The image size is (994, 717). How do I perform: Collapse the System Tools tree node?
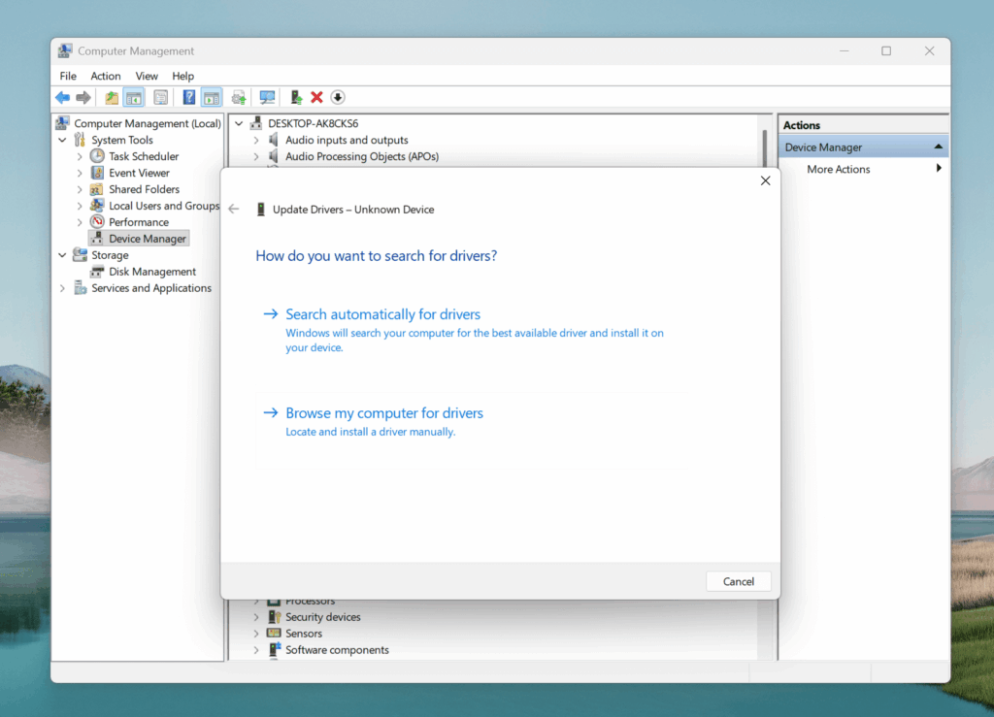63,140
